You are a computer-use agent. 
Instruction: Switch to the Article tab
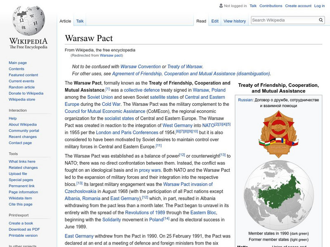(x=65, y=21)
